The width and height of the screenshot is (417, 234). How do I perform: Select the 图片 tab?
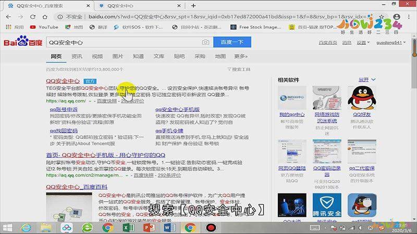(x=118, y=56)
